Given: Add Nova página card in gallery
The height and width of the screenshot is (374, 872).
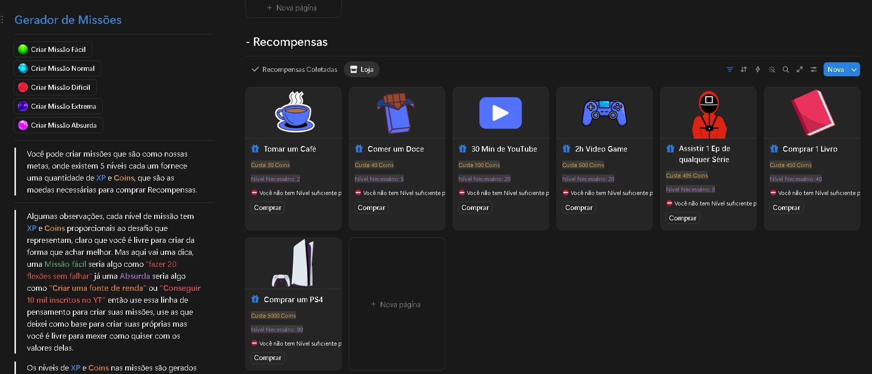Looking at the screenshot, I should [x=397, y=304].
